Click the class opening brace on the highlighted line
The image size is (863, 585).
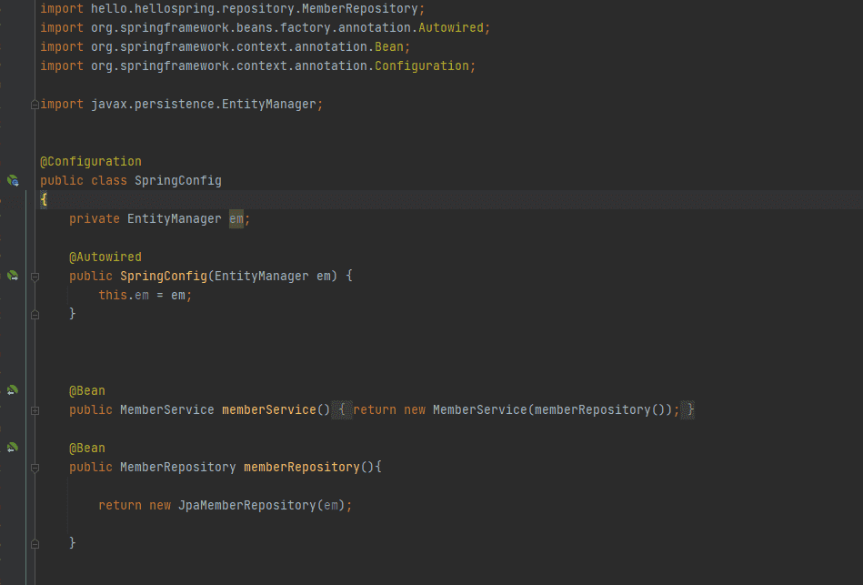click(x=44, y=200)
